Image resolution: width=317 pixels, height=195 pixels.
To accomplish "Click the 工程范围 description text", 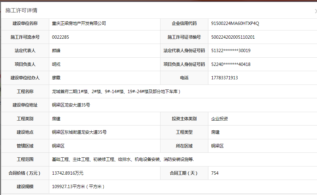I will pos(123,160).
